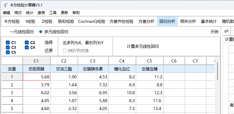Image resolution: width=234 pixels, height=114 pixels.
Task: Switch to the 方差齐性检验 tab
Action: [121, 22]
